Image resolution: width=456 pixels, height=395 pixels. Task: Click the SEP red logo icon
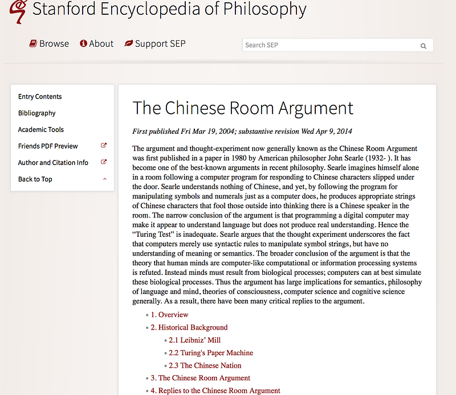coord(18,11)
